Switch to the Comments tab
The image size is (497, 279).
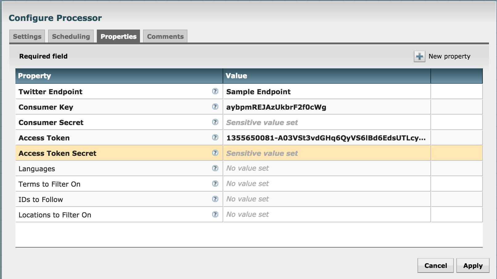click(x=165, y=36)
